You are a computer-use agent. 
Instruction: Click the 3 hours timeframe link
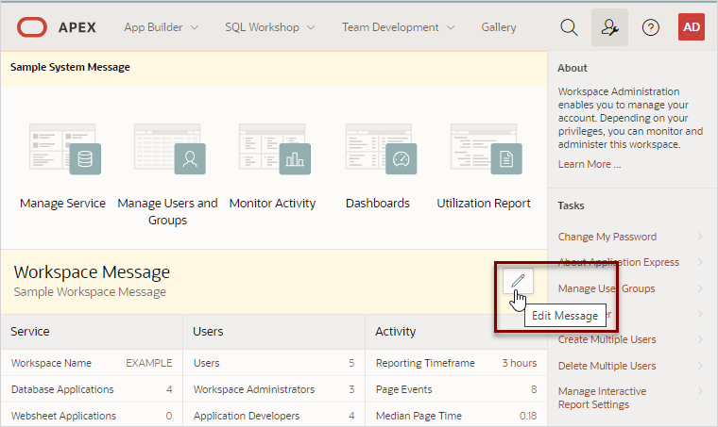tap(520, 363)
